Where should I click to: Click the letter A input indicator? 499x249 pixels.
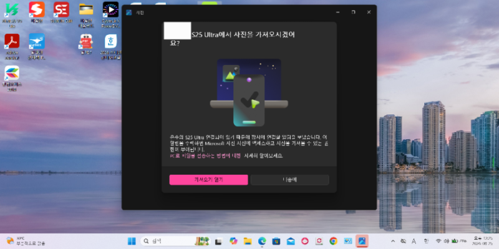(414, 241)
